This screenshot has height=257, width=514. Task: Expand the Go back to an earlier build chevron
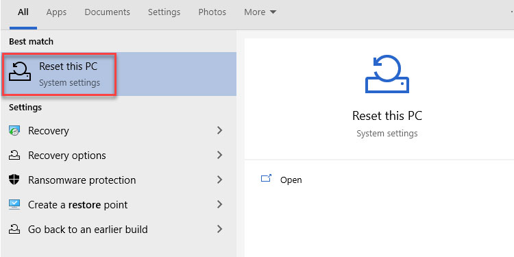coord(219,229)
